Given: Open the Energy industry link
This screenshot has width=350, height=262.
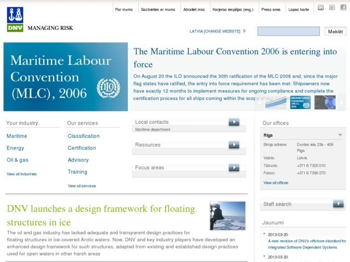Looking at the screenshot, I should [x=15, y=148].
